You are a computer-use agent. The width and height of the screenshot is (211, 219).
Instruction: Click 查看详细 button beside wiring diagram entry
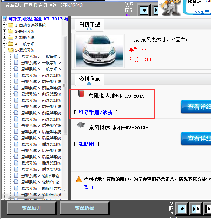pos(196,138)
